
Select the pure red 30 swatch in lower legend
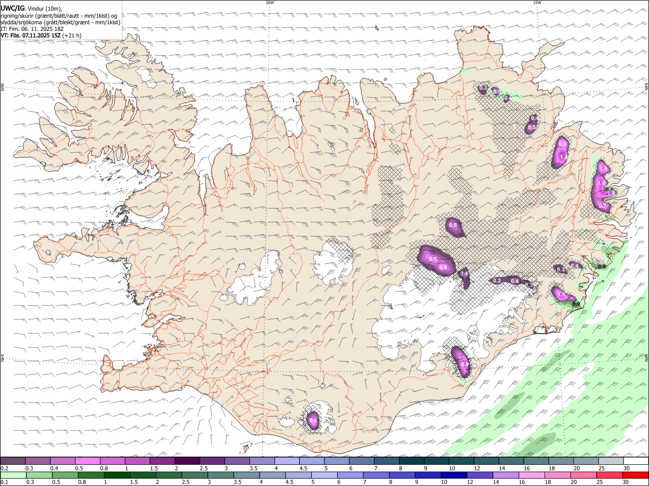pos(635,475)
